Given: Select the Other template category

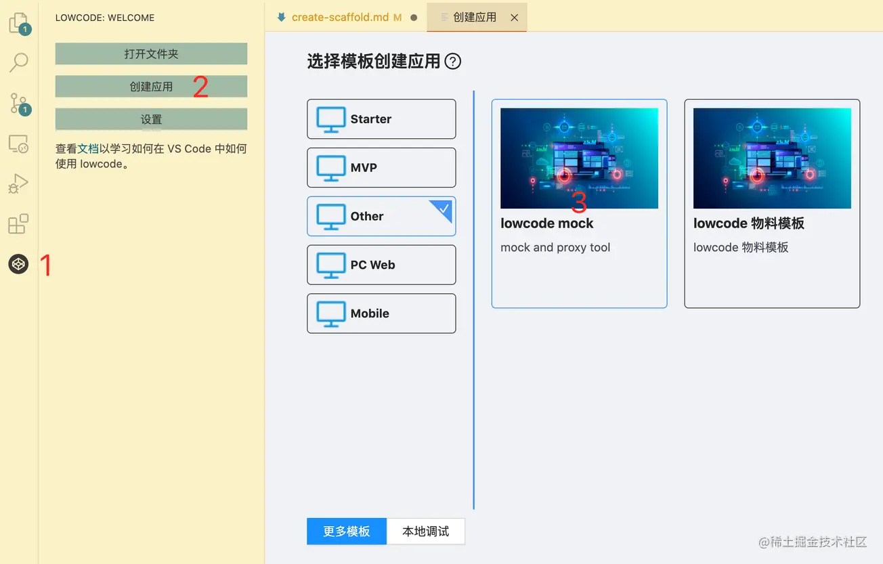Looking at the screenshot, I should 381,217.
